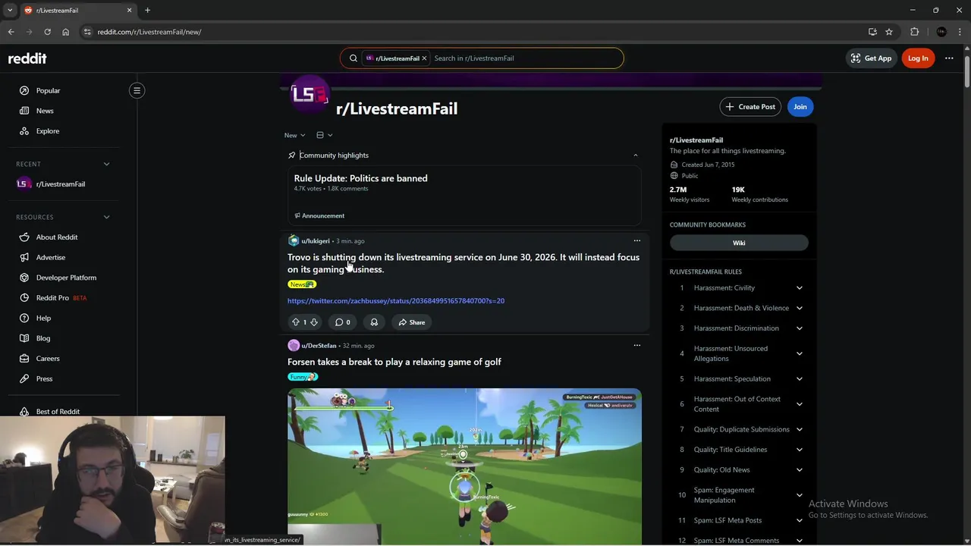Click the Log In button
Viewport: 971px width, 546px height.
point(918,58)
